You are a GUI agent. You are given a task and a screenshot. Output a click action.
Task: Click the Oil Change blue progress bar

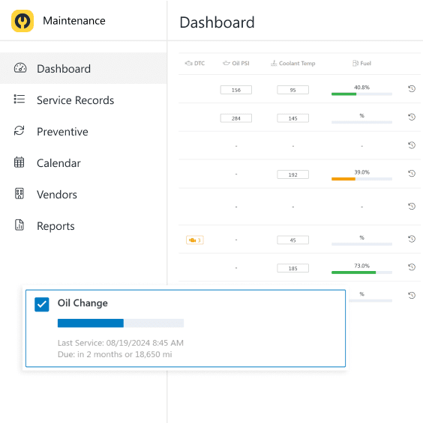(121, 323)
